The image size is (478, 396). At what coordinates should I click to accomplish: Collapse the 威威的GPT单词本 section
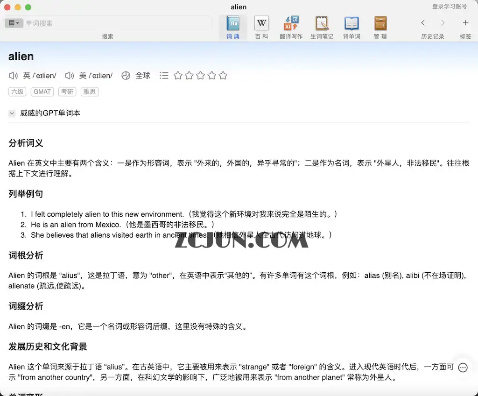tap(12, 113)
